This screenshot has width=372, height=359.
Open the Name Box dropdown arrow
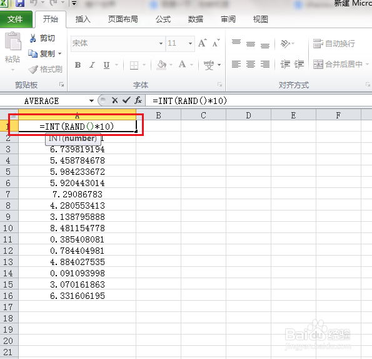tap(91, 101)
